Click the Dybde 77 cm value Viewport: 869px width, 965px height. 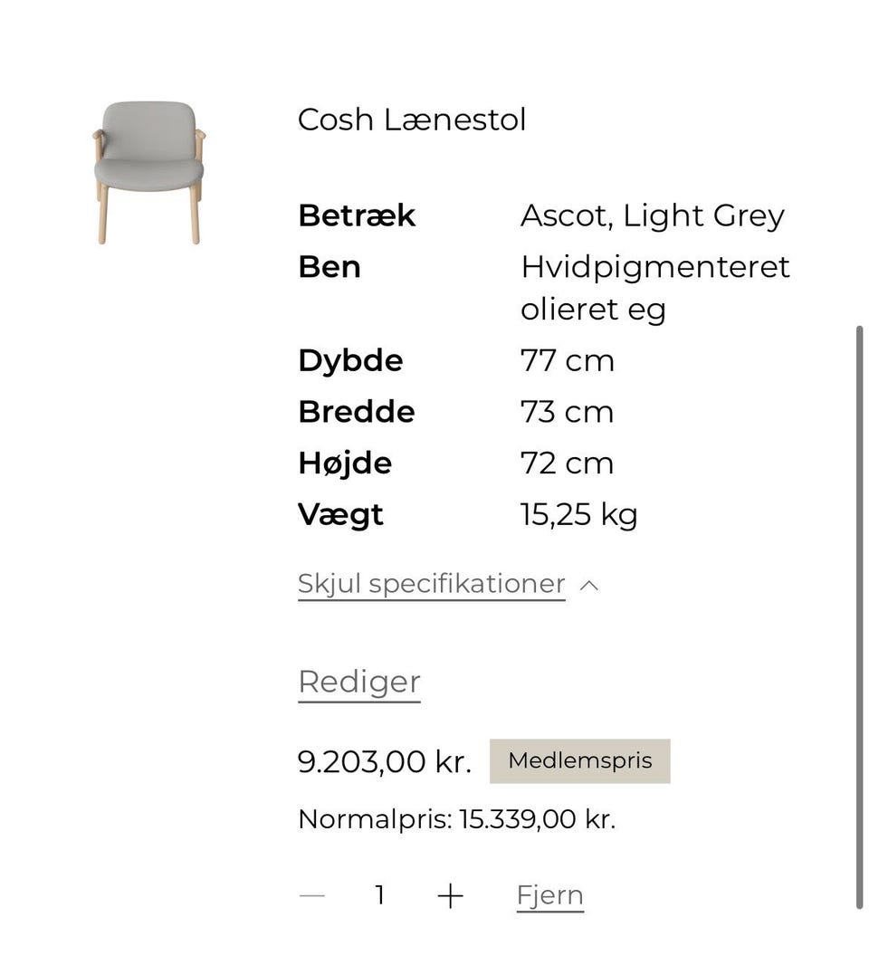pyautogui.click(x=567, y=360)
